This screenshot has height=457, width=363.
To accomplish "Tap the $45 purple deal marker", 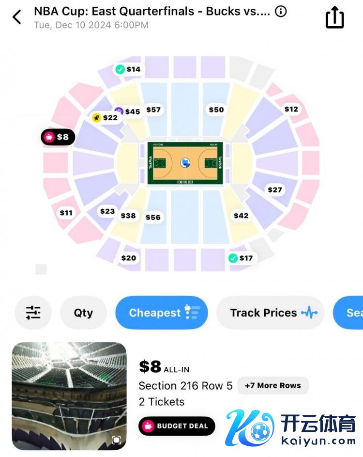I will (x=128, y=111).
